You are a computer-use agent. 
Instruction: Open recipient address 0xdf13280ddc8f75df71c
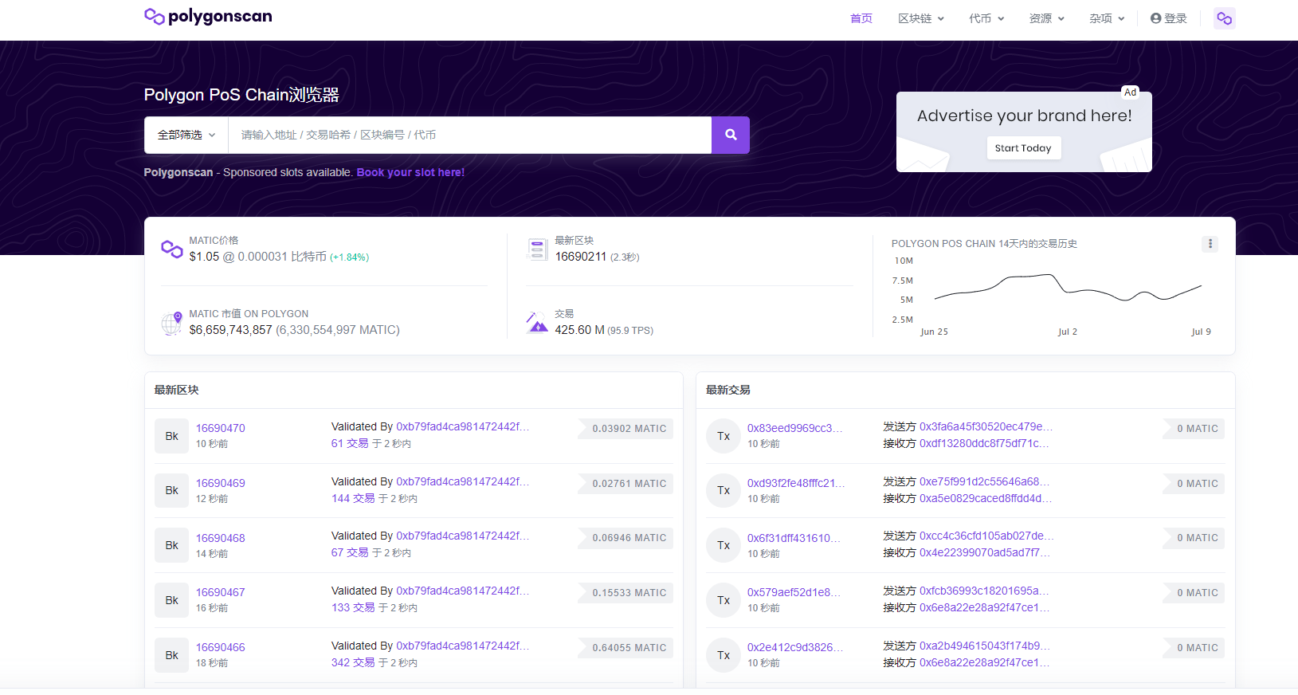[x=984, y=443]
